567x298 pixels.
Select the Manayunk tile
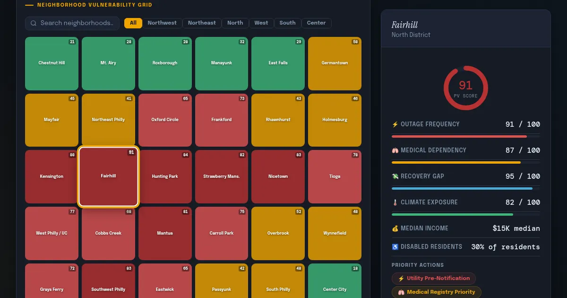(x=222, y=63)
